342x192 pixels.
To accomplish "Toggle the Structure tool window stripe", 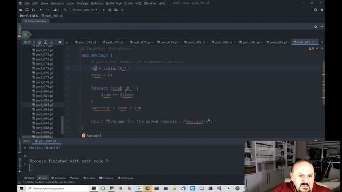I will coord(20,146).
